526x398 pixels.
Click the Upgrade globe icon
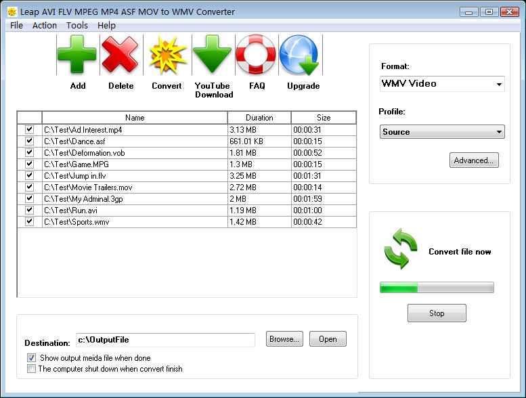click(300, 55)
